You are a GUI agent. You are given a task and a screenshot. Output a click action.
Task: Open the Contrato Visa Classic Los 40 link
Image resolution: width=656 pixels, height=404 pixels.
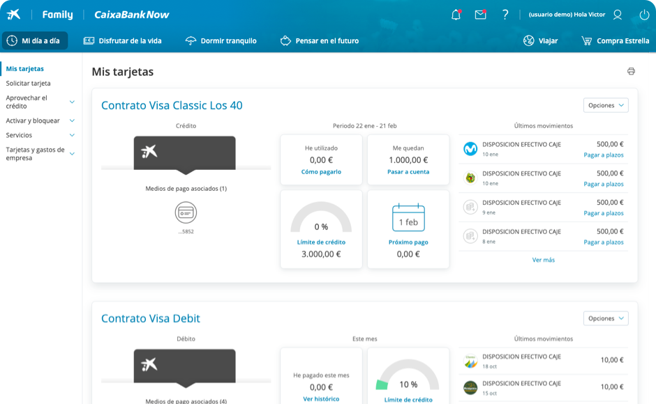point(172,105)
